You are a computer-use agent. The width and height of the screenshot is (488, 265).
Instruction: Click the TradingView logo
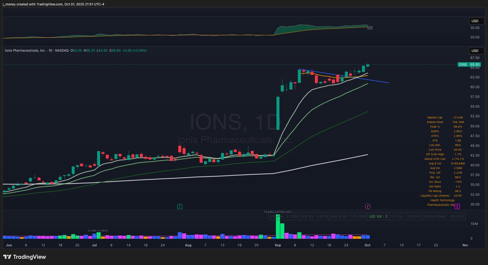24,257
